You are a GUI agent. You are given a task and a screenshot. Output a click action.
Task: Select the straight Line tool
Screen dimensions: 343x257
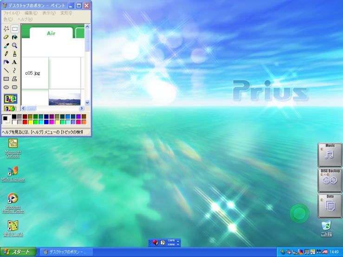tap(6, 71)
